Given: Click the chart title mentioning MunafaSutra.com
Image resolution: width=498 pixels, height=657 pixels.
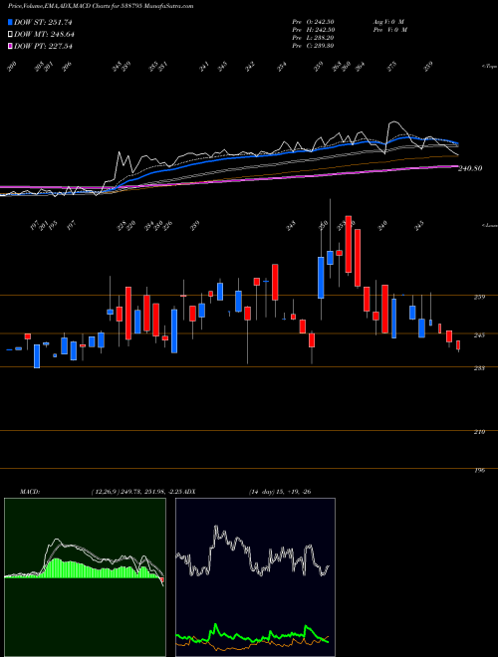Looking at the screenshot, I should point(101,7).
